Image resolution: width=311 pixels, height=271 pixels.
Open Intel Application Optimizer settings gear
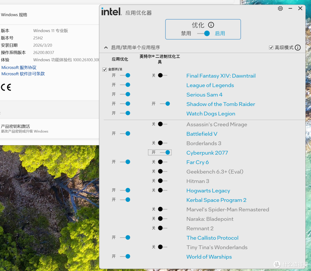(280, 9)
